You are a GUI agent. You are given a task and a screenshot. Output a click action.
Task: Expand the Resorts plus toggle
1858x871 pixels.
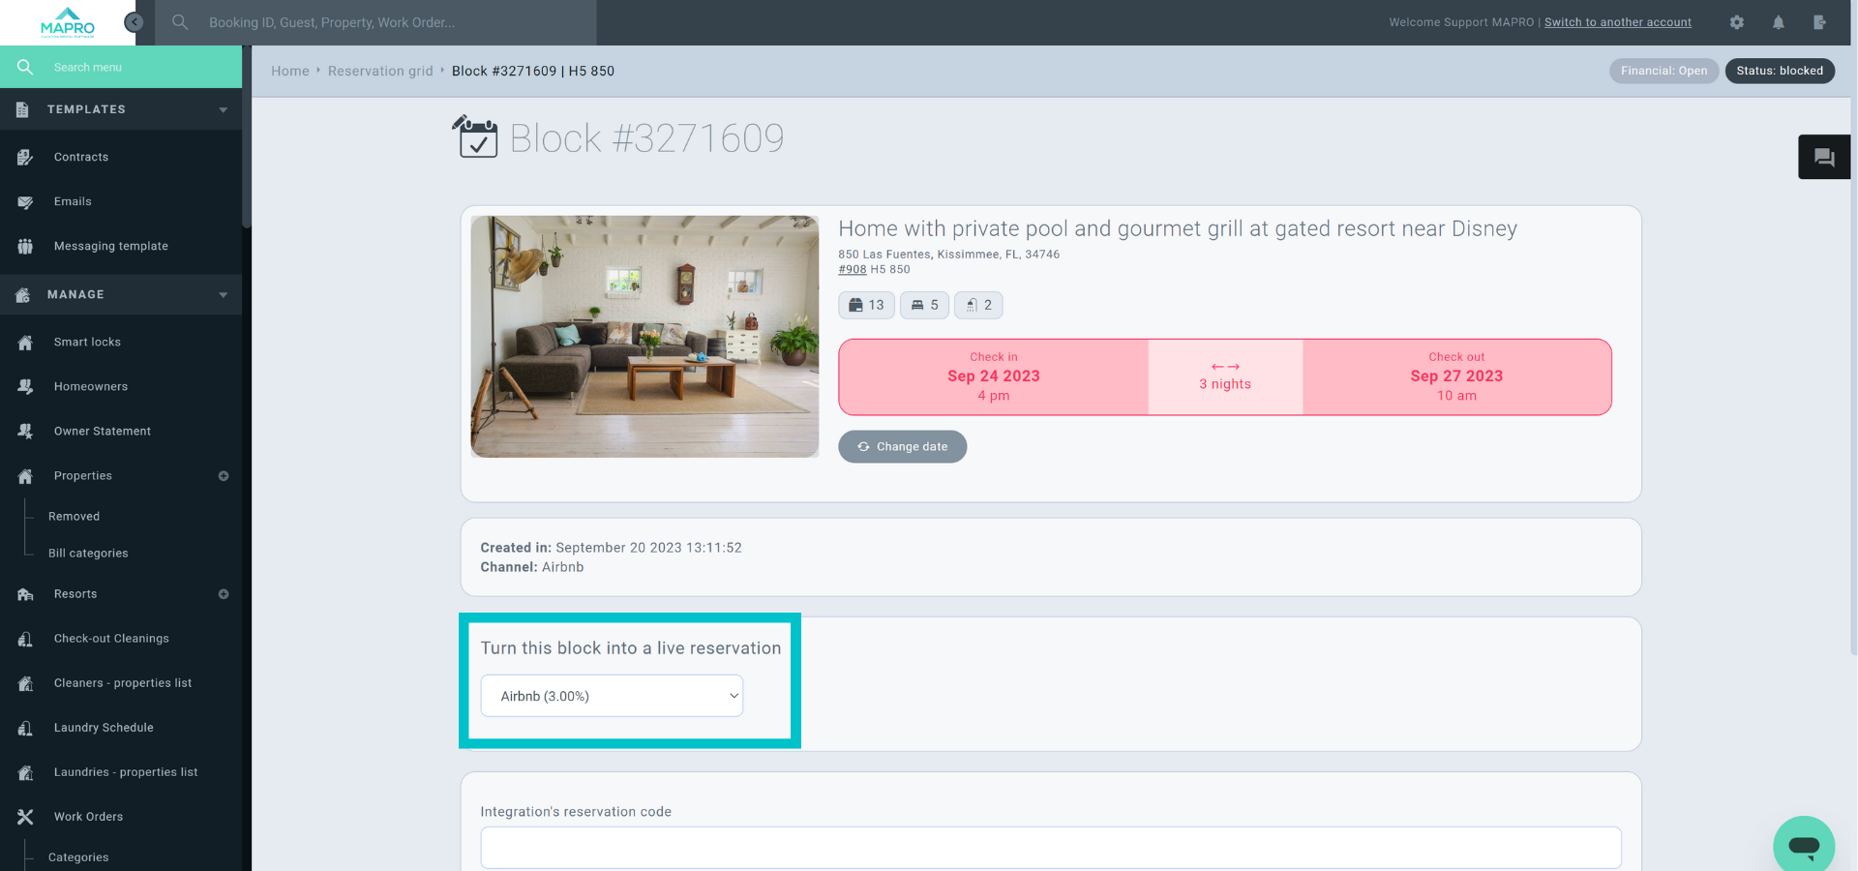(x=224, y=594)
